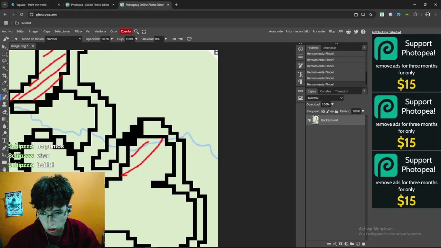This screenshot has height=248, width=441.
Task: Open the Adjustments sliders panel icon
Action: point(300,56)
